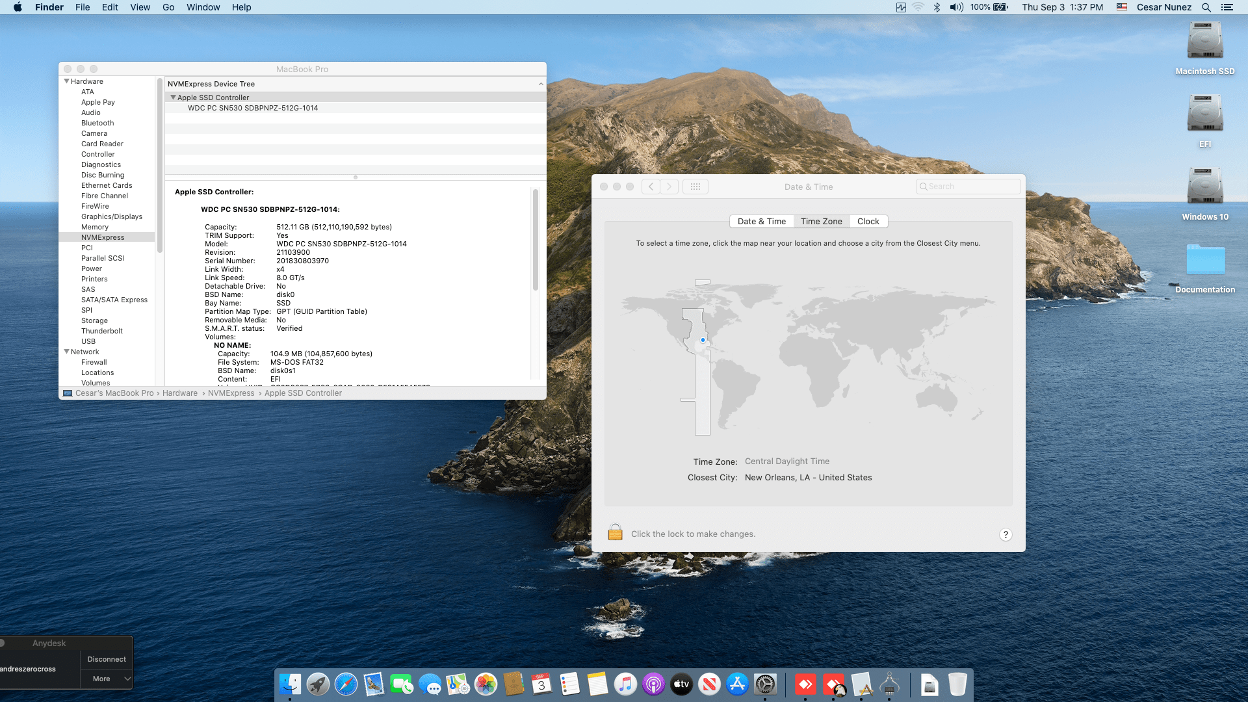Open the File menu

(x=83, y=7)
